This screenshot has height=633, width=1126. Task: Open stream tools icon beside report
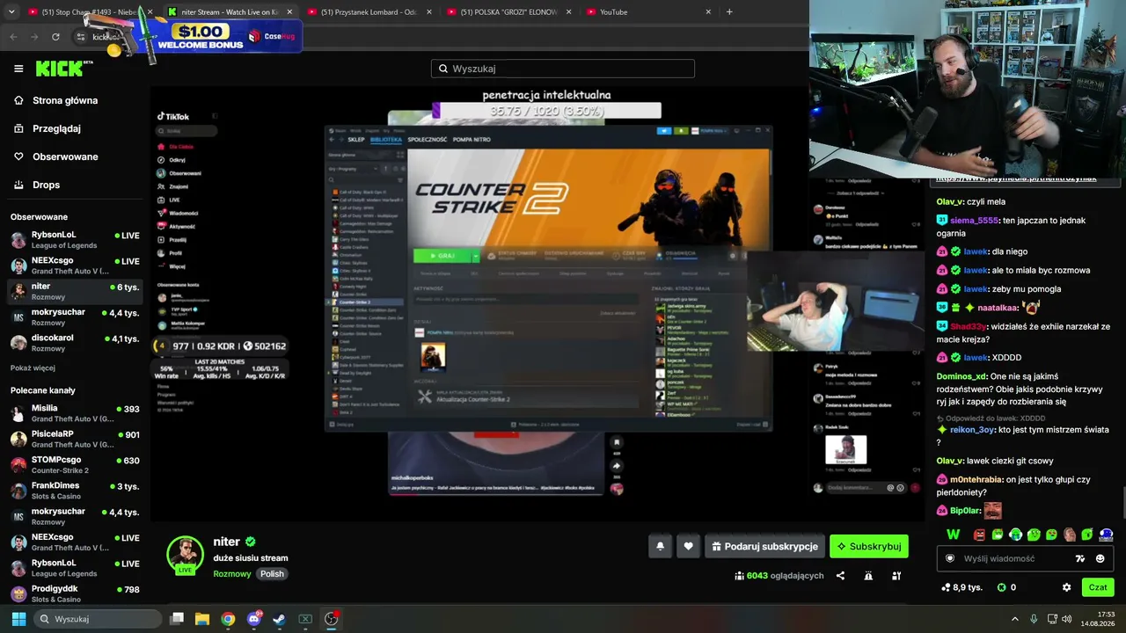pyautogui.click(x=896, y=576)
